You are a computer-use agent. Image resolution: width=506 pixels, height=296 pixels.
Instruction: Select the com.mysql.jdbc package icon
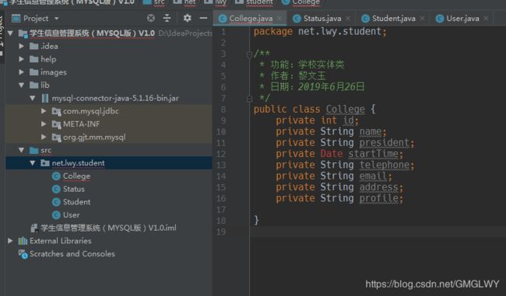pos(56,111)
